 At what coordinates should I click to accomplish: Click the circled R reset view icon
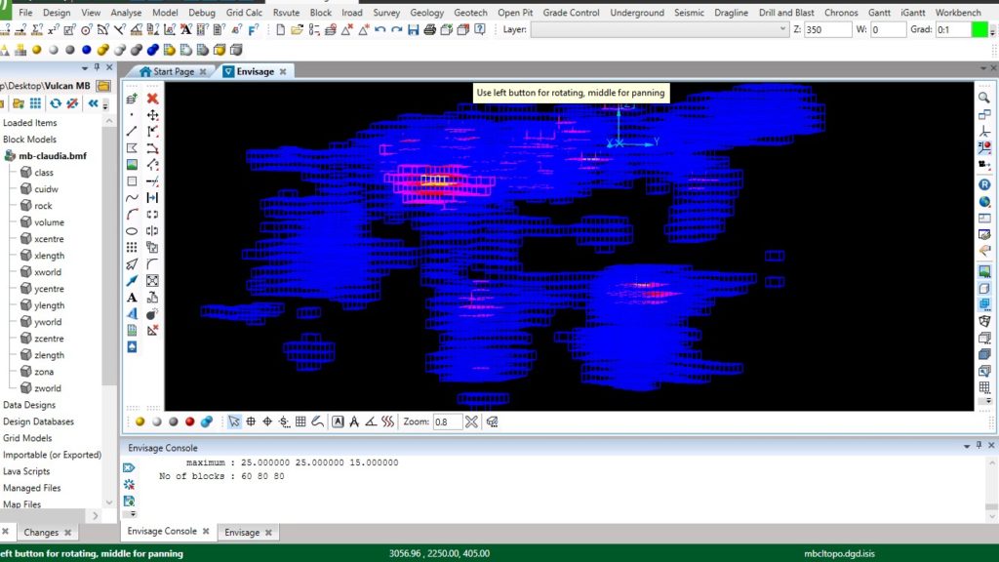pyautogui.click(x=984, y=184)
